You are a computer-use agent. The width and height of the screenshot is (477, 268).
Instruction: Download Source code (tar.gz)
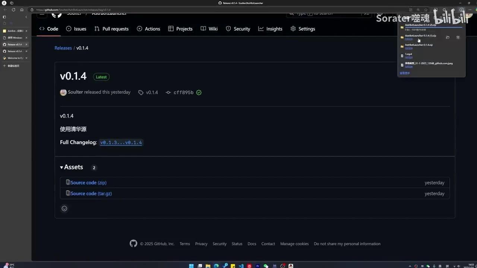pyautogui.click(x=91, y=194)
